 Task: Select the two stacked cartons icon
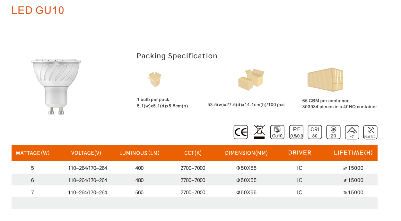(x=251, y=80)
